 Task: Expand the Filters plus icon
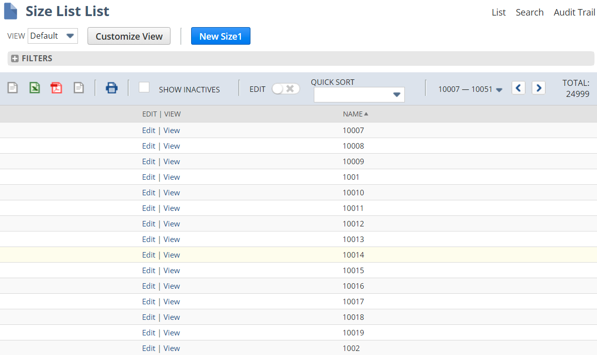coord(15,59)
